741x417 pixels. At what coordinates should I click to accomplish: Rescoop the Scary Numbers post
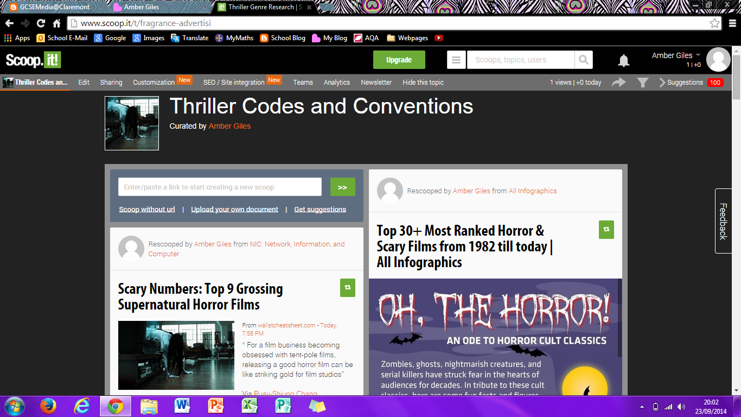[348, 288]
